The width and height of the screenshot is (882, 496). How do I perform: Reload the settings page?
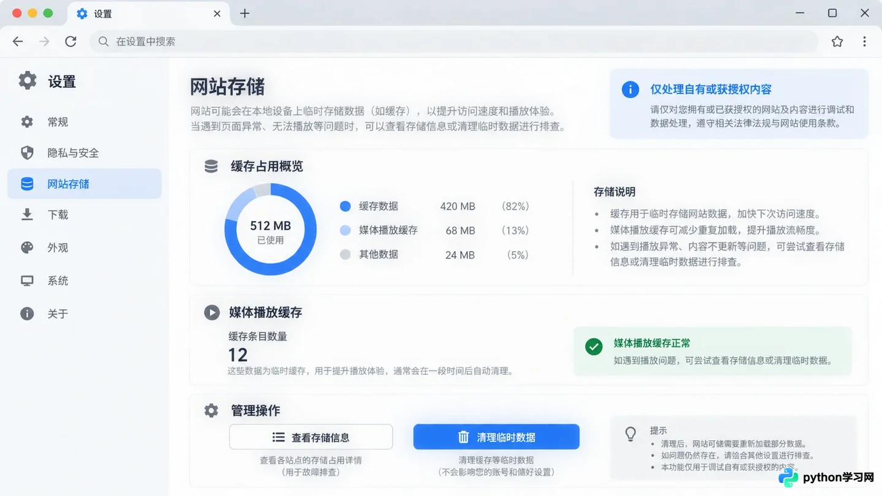71,42
